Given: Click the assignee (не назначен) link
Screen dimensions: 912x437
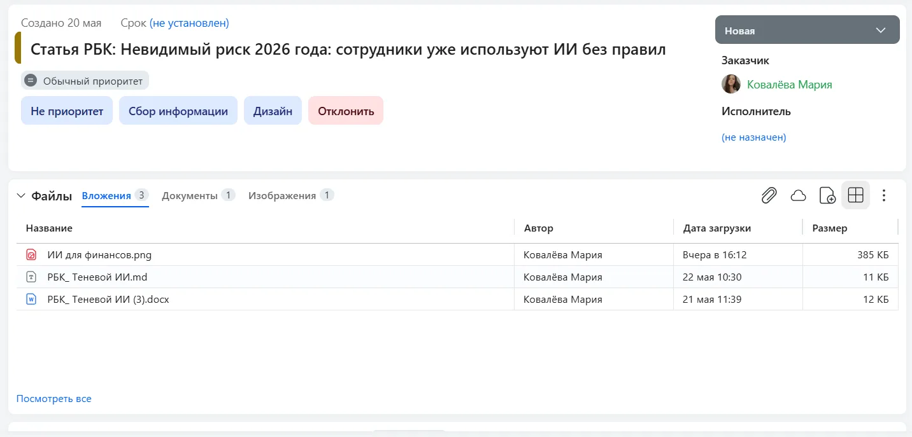Looking at the screenshot, I should tap(754, 137).
